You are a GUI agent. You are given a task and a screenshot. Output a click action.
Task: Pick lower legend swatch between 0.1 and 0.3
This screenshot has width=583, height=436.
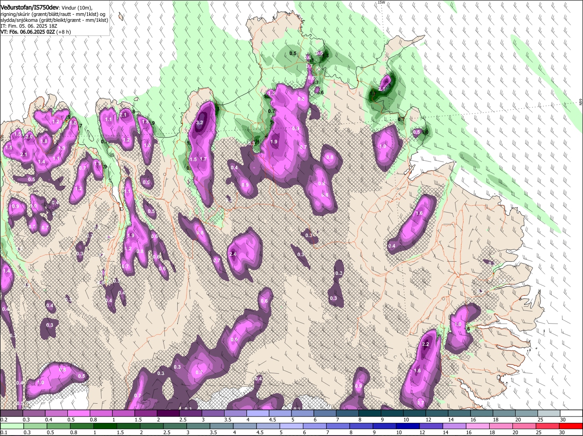click(12, 426)
